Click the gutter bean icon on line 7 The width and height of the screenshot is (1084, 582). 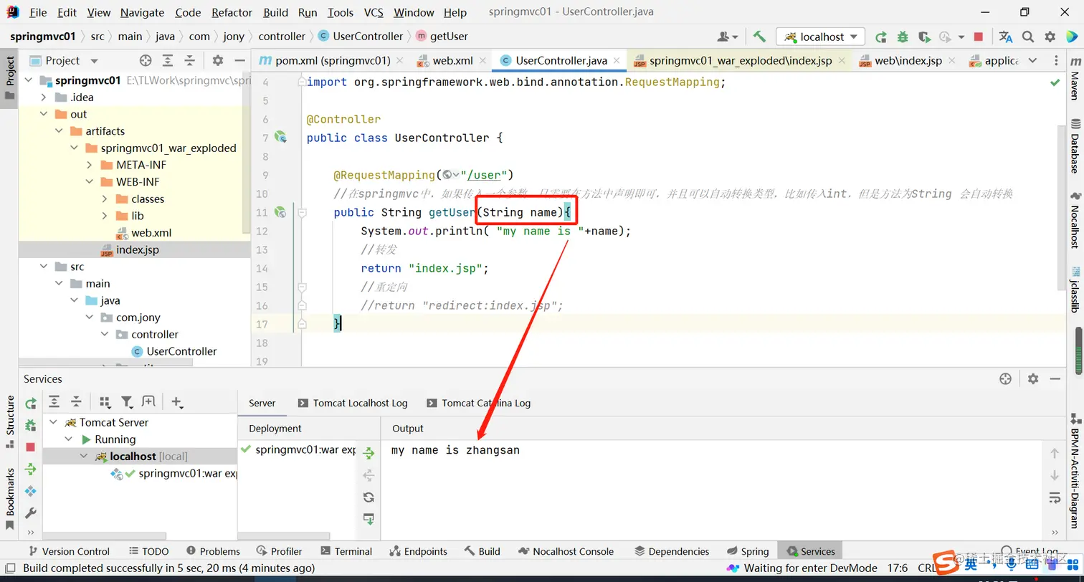(280, 138)
